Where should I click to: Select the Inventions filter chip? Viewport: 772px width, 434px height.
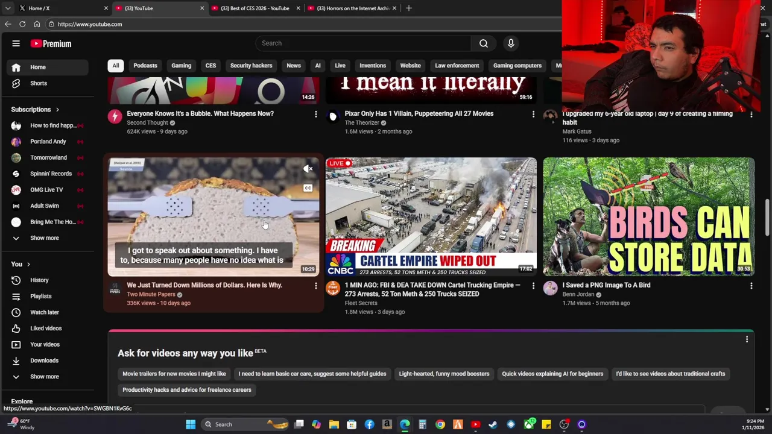click(x=373, y=66)
